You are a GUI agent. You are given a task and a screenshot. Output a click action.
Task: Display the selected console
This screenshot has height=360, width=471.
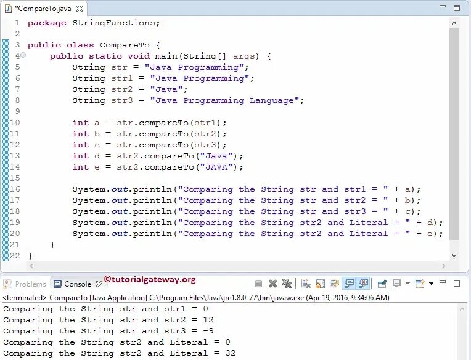pos(396,284)
